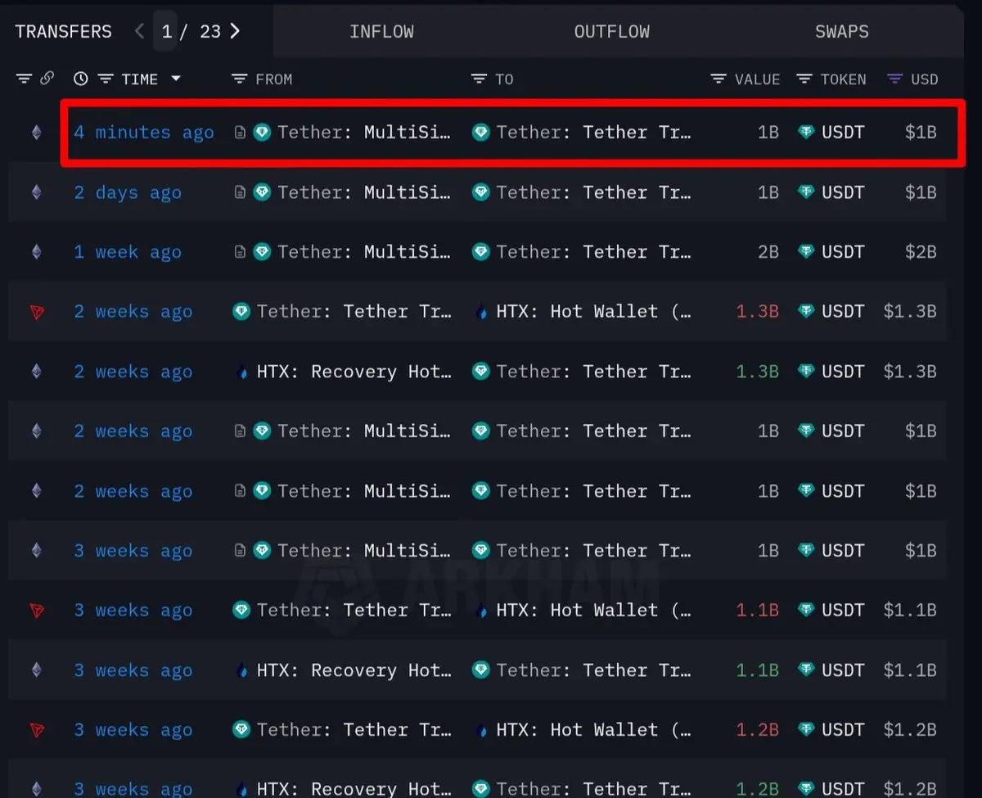Click the link icon in the column header

pyautogui.click(x=47, y=79)
